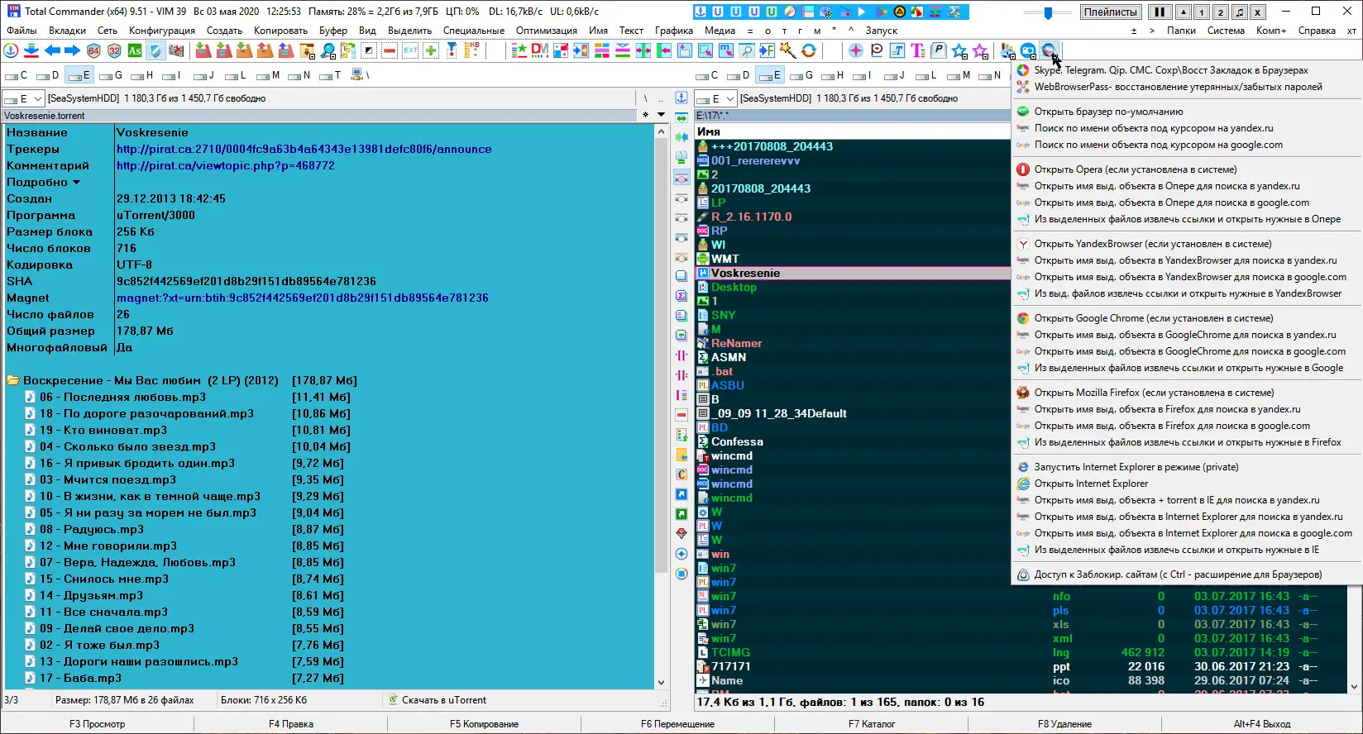Click 'Скачать в uTorrent' button
1363x734 pixels.
[443, 700]
